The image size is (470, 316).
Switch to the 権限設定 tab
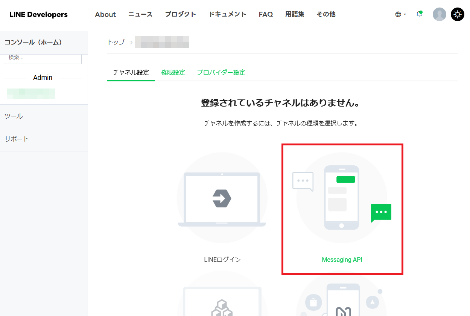point(173,72)
